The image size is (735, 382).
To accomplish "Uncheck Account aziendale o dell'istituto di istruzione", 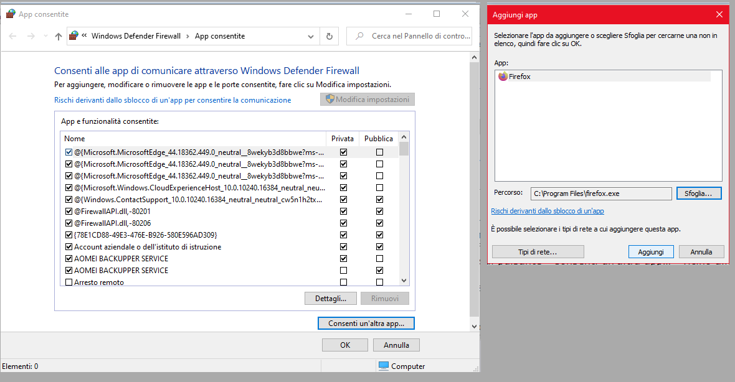I will click(x=69, y=247).
